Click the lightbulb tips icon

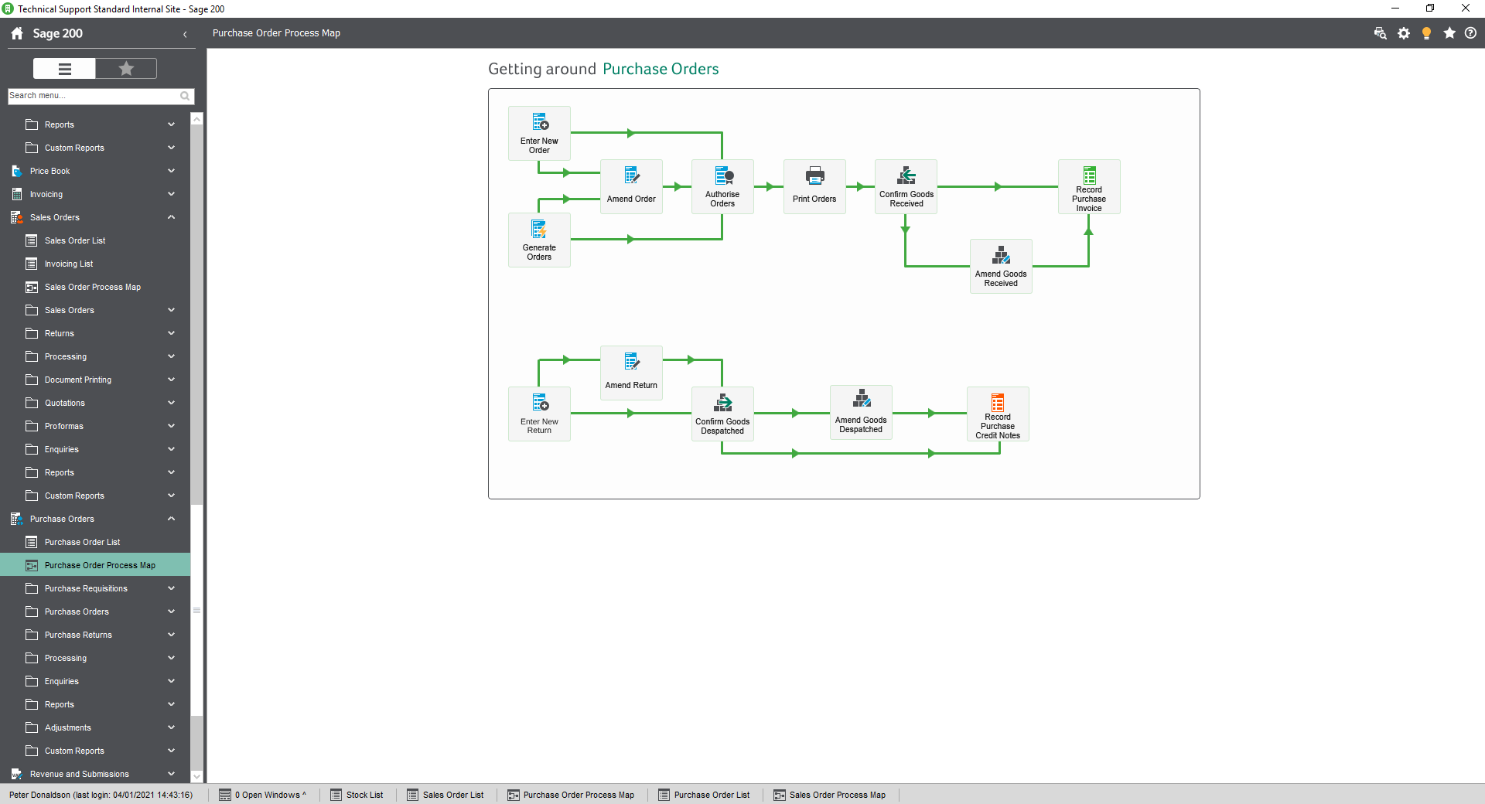tap(1427, 33)
